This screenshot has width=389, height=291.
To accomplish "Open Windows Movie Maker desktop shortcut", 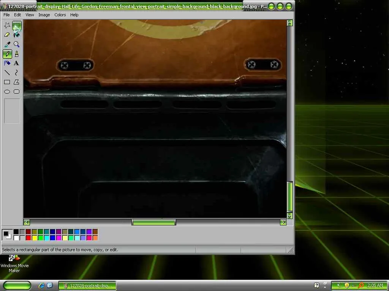I will point(14,264).
